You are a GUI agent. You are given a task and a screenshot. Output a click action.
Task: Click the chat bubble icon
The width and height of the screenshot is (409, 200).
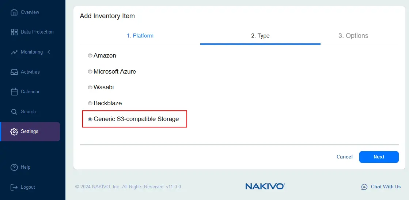pyautogui.click(x=364, y=187)
